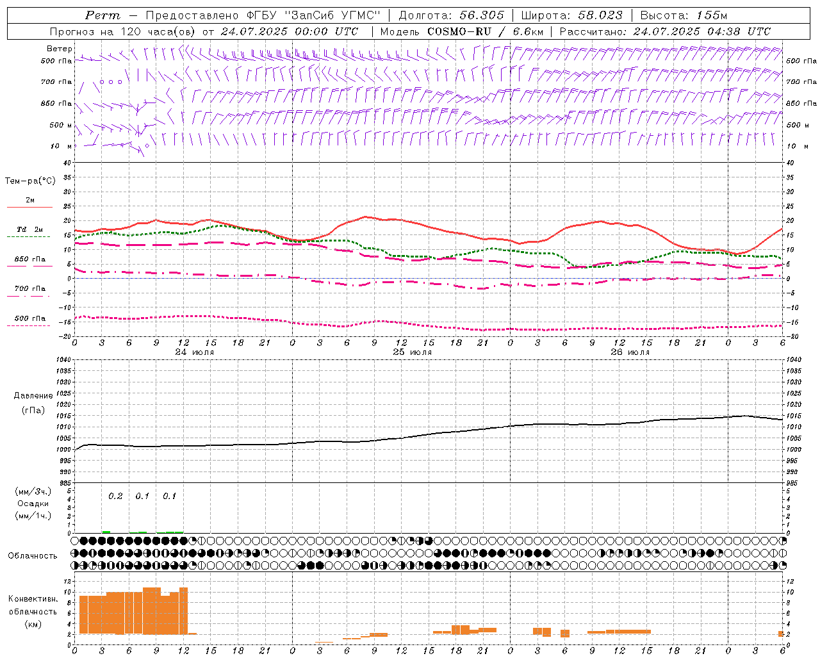
Task: Click the "(мм/1ч.)" precipitation unit label
Action: point(33,516)
